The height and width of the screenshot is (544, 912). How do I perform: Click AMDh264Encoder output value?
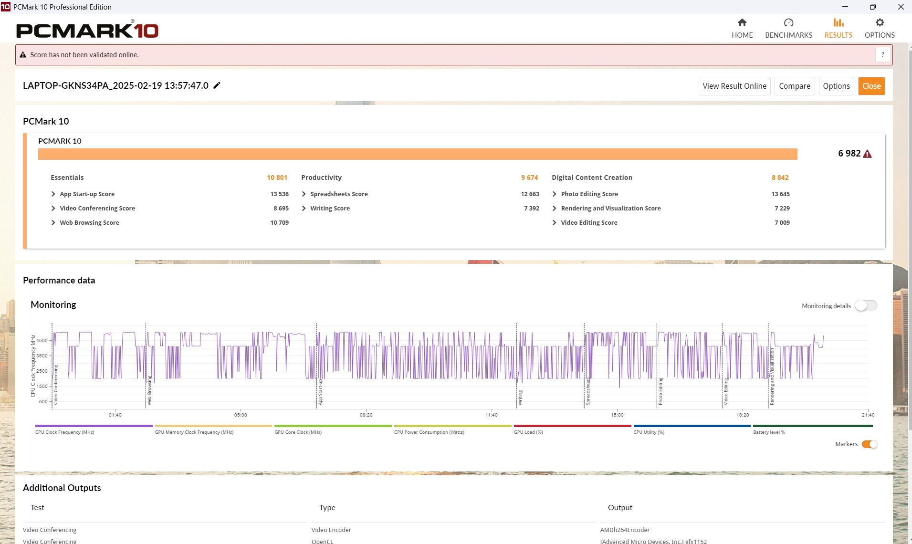(x=625, y=530)
